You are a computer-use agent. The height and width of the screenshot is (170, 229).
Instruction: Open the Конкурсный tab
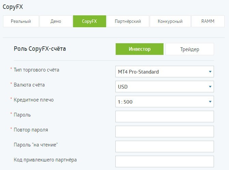[x=170, y=21]
